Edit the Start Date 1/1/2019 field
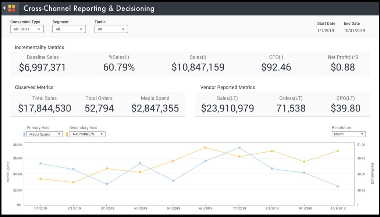Image resolution: width=380 pixels, height=217 pixels. pos(326,31)
